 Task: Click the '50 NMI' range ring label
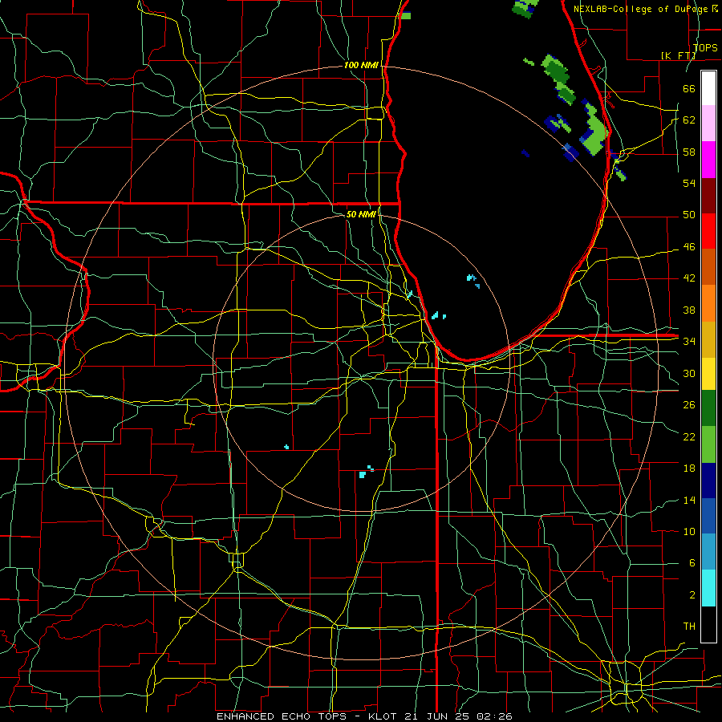[x=361, y=214]
